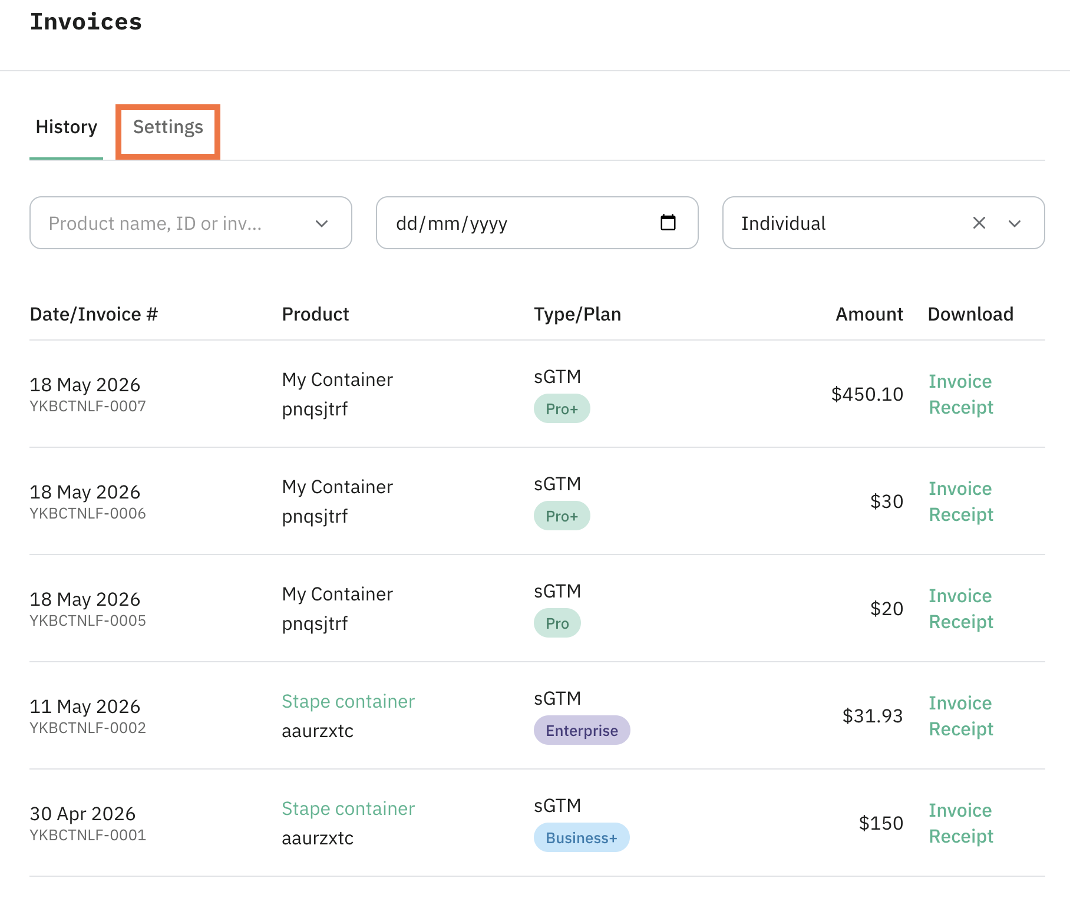
Task: Click the 11 May 2026 date
Action: coord(85,706)
